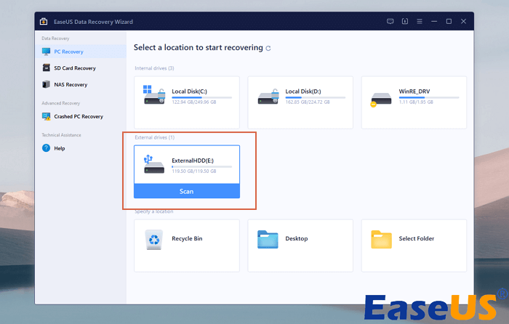
Task: Click the ExternalHDD(E:) usage bar
Action: tap(202, 166)
